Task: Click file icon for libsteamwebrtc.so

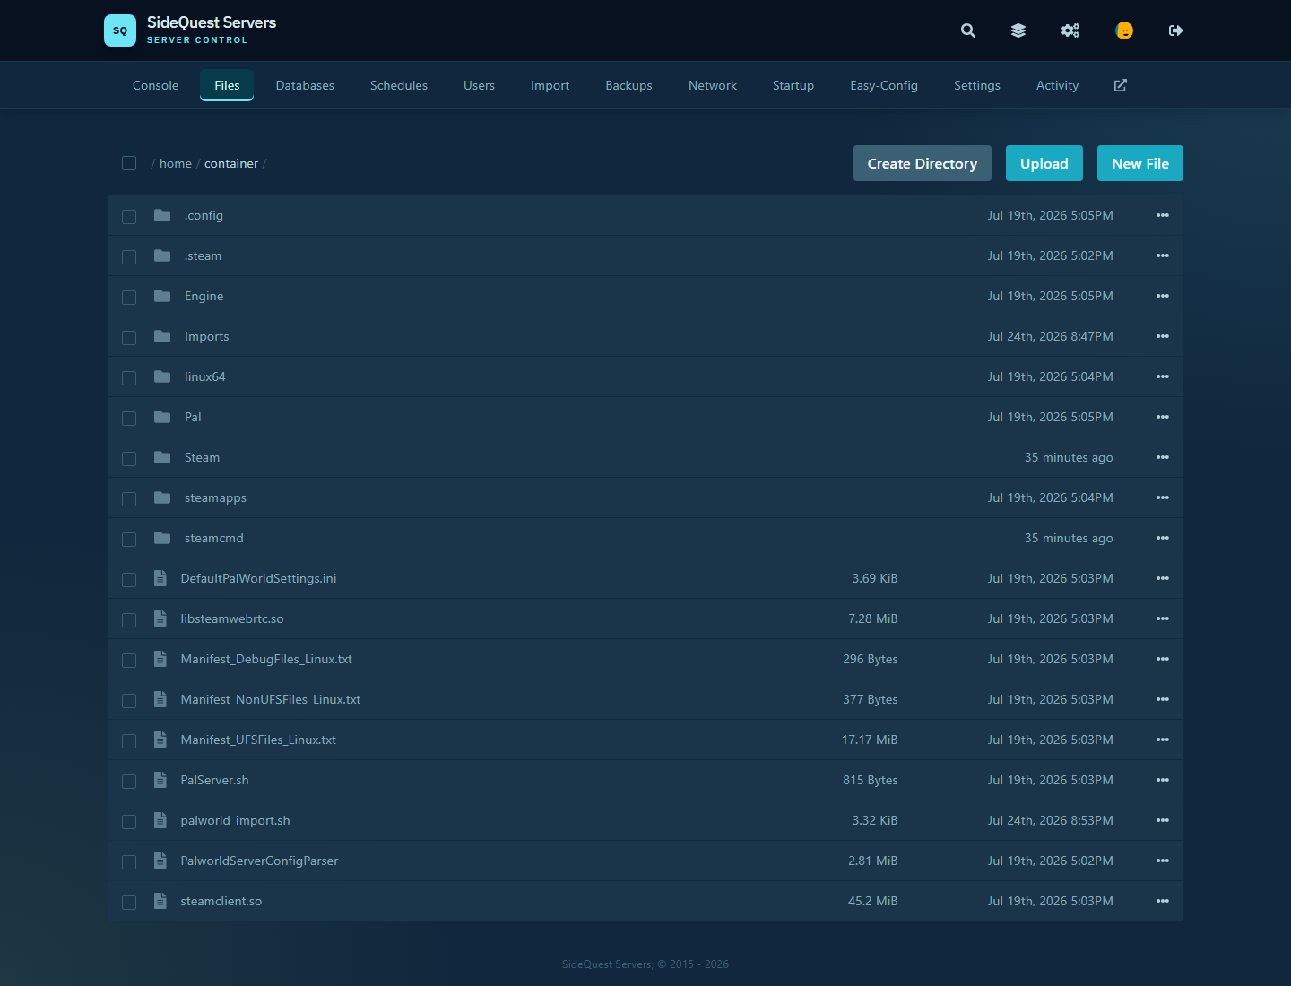Action: (160, 618)
